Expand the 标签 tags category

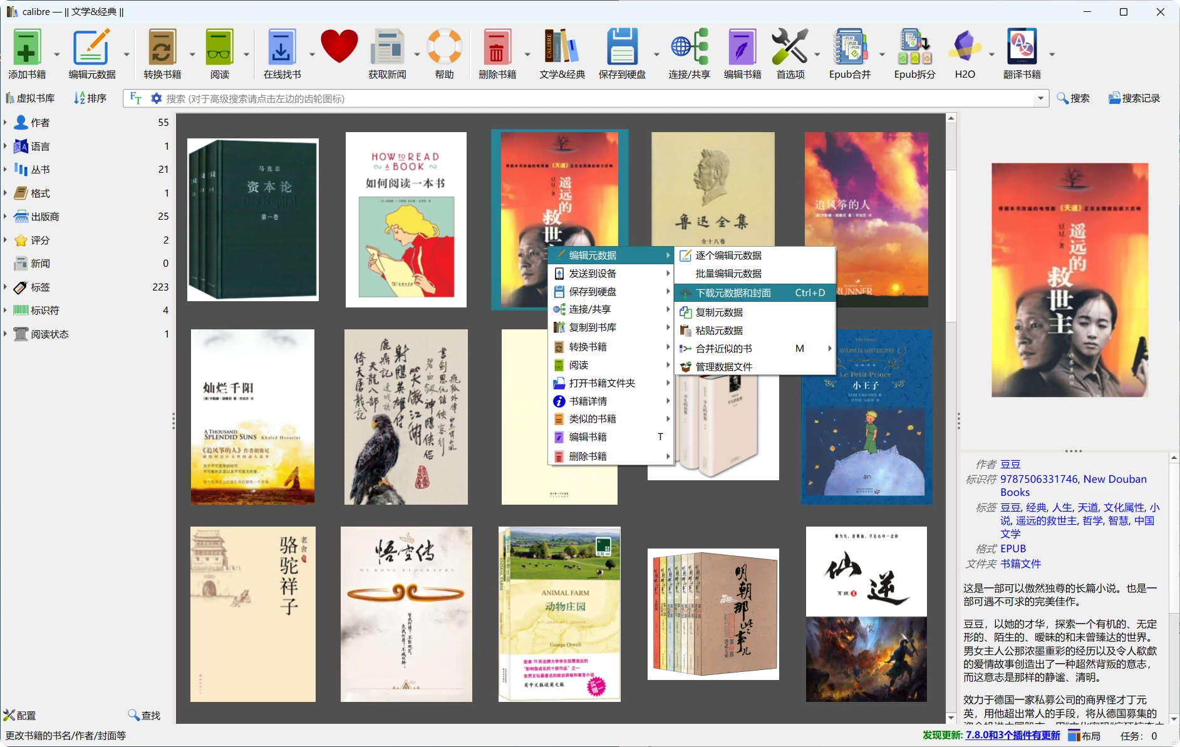(x=5, y=287)
